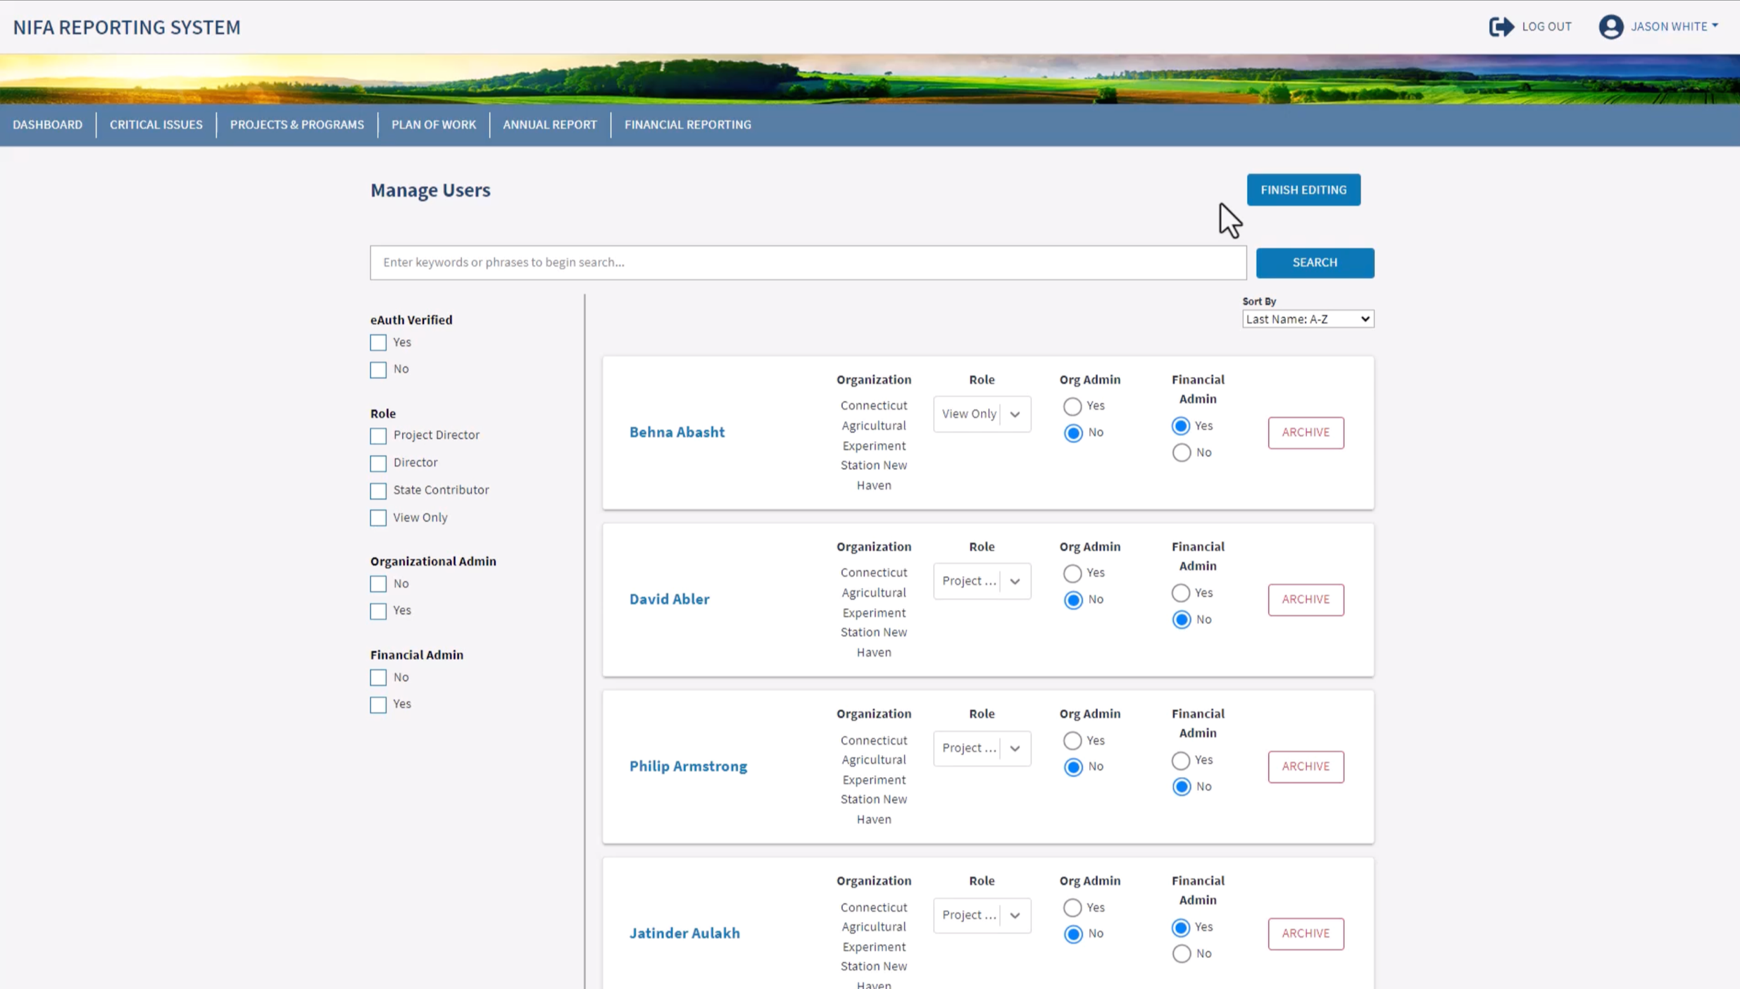Check Financial Admin Yes filter checkbox

[378, 704]
